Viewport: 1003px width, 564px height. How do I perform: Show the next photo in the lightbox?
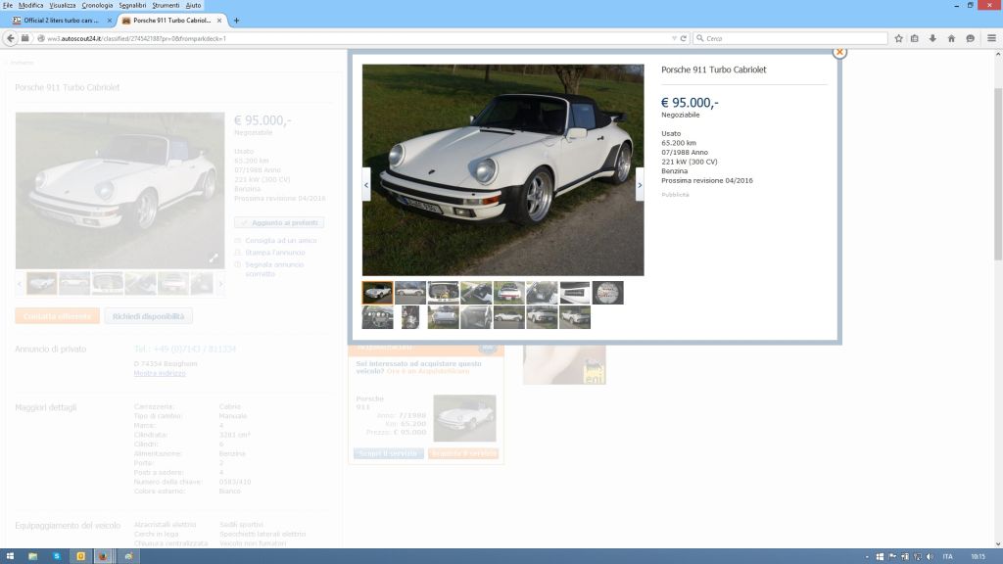[639, 185]
